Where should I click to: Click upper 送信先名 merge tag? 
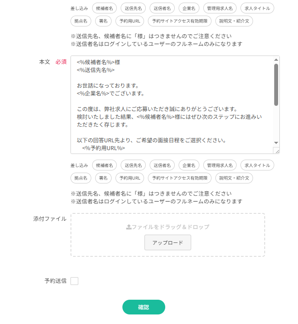[133, 8]
